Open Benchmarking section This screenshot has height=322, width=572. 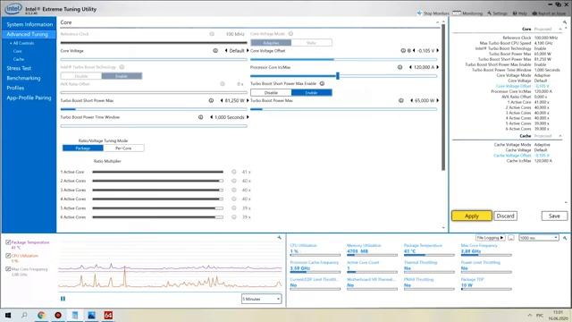[x=23, y=78]
